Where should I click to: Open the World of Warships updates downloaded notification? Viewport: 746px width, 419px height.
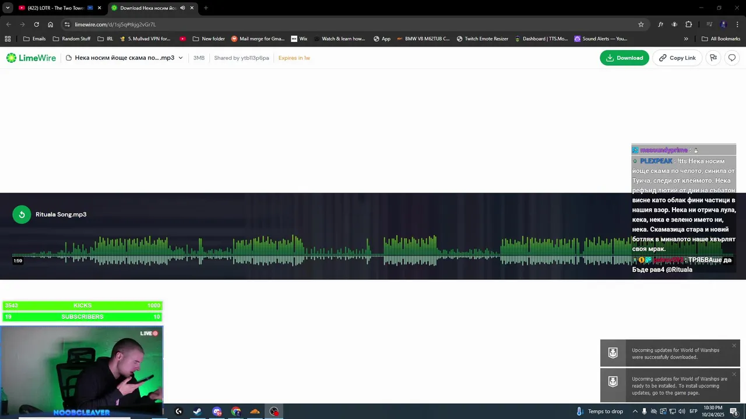tap(670, 353)
